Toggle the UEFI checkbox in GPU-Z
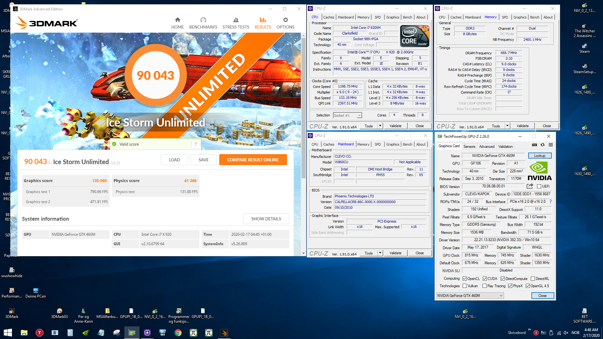Screen dimensions: 603x339 pos(539,186)
